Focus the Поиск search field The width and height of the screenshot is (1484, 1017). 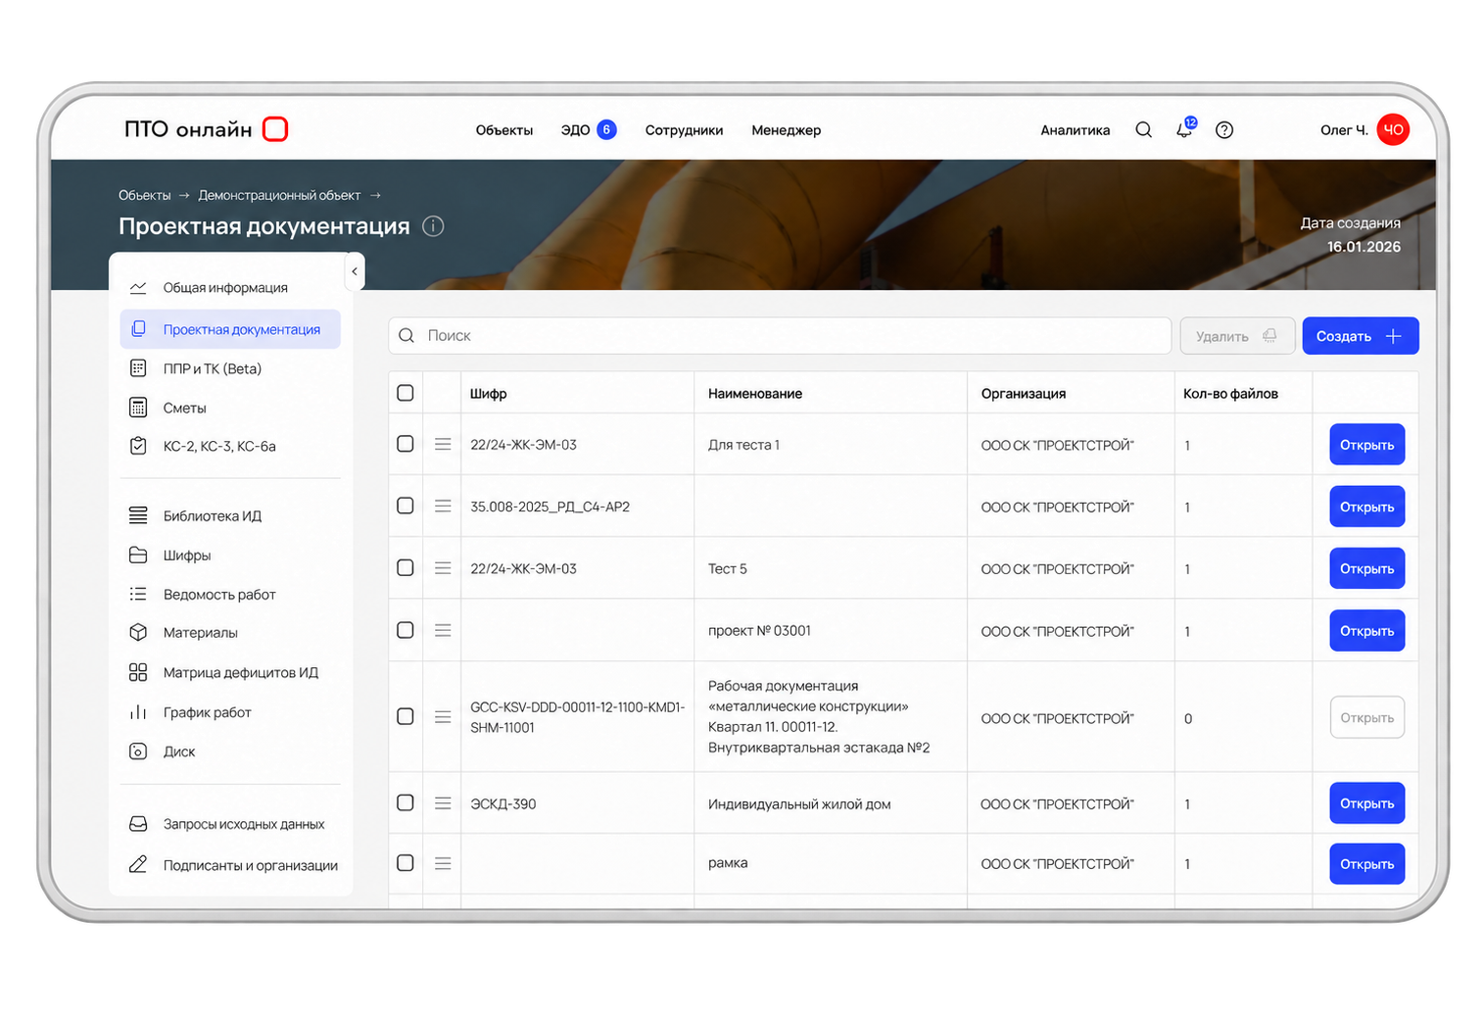click(x=780, y=336)
